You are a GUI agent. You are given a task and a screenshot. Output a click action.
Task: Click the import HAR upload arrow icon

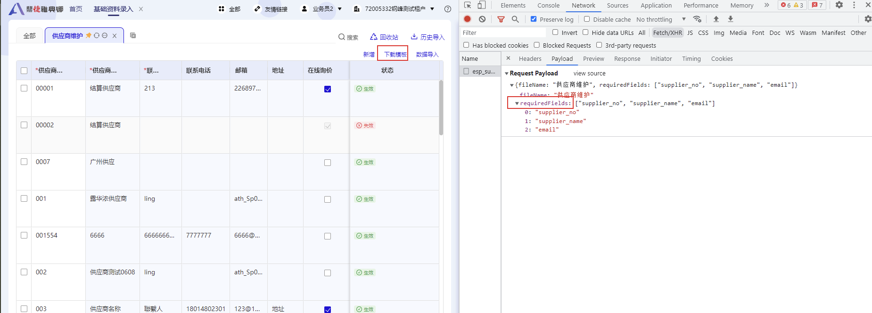click(716, 19)
